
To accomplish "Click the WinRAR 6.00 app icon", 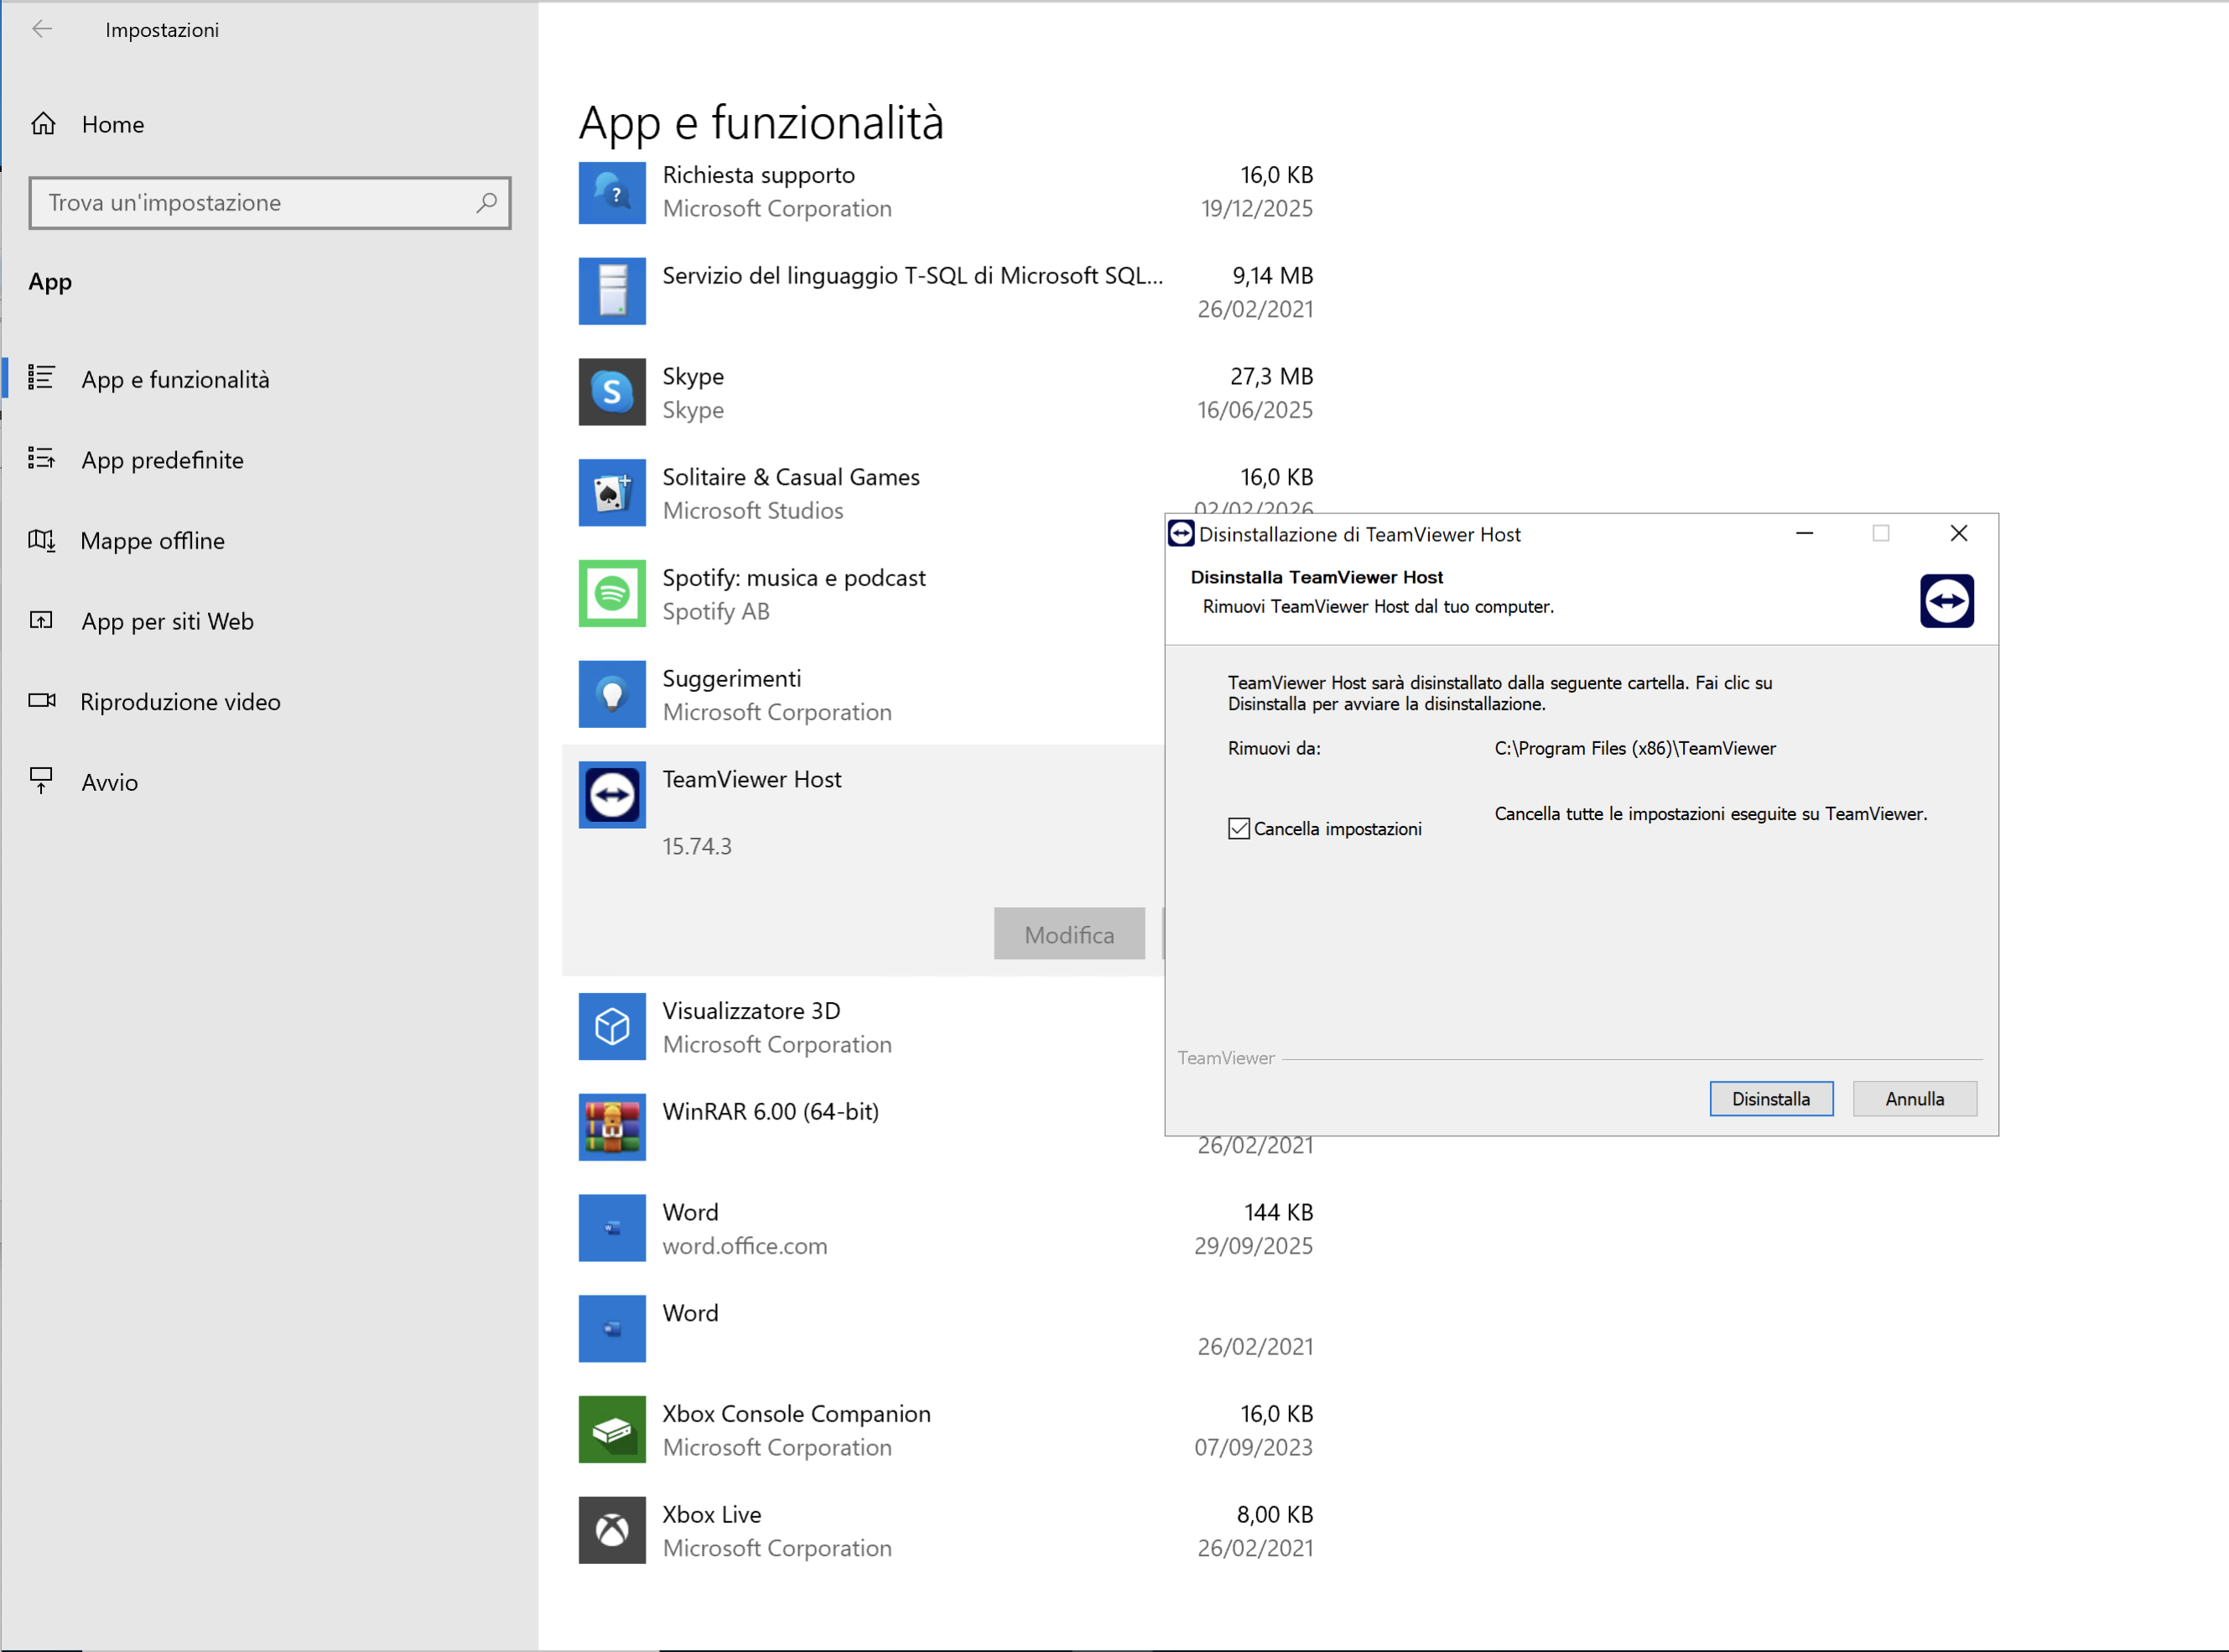I will pyautogui.click(x=612, y=1127).
